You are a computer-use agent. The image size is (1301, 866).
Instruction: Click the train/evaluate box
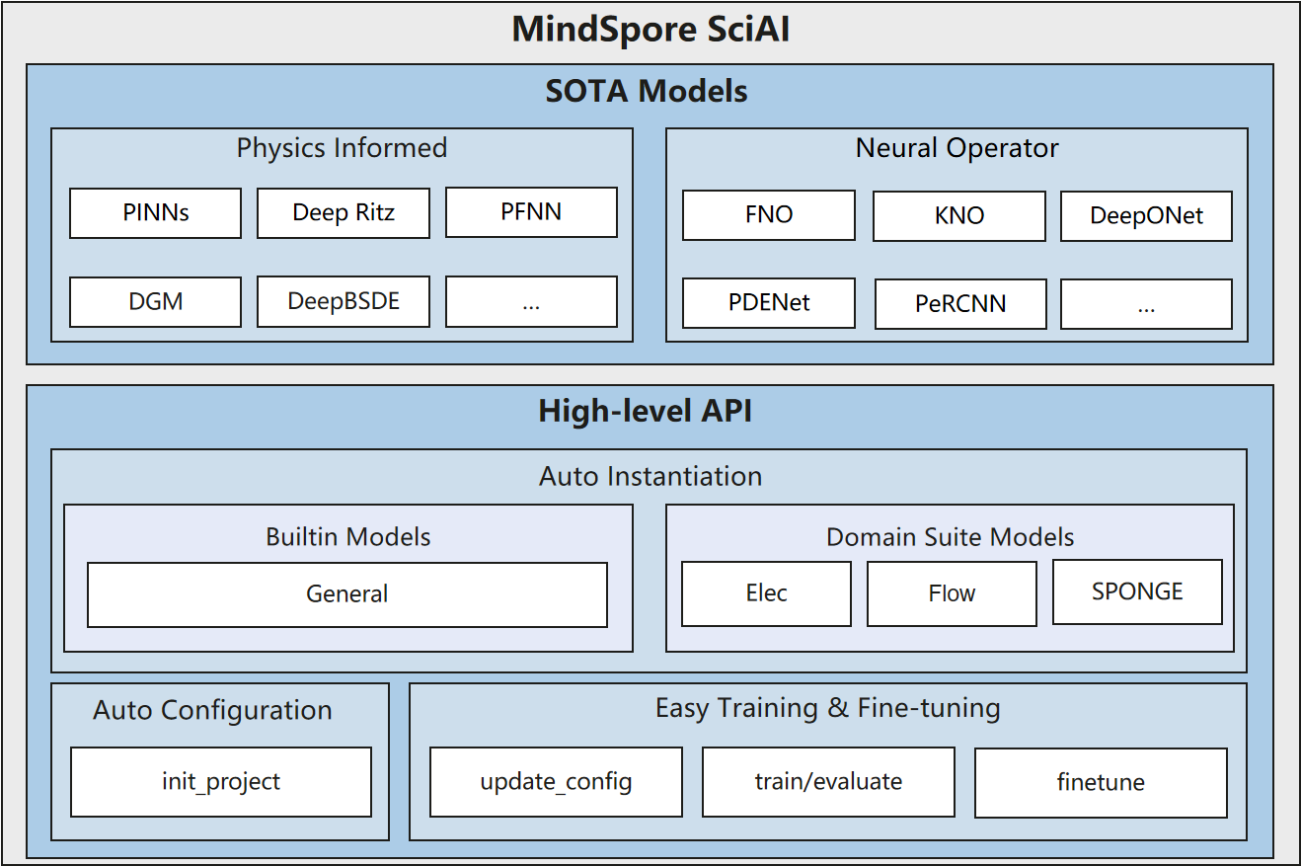(x=828, y=782)
